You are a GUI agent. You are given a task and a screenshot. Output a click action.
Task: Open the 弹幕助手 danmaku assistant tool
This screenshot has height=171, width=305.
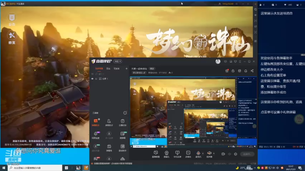(96, 122)
